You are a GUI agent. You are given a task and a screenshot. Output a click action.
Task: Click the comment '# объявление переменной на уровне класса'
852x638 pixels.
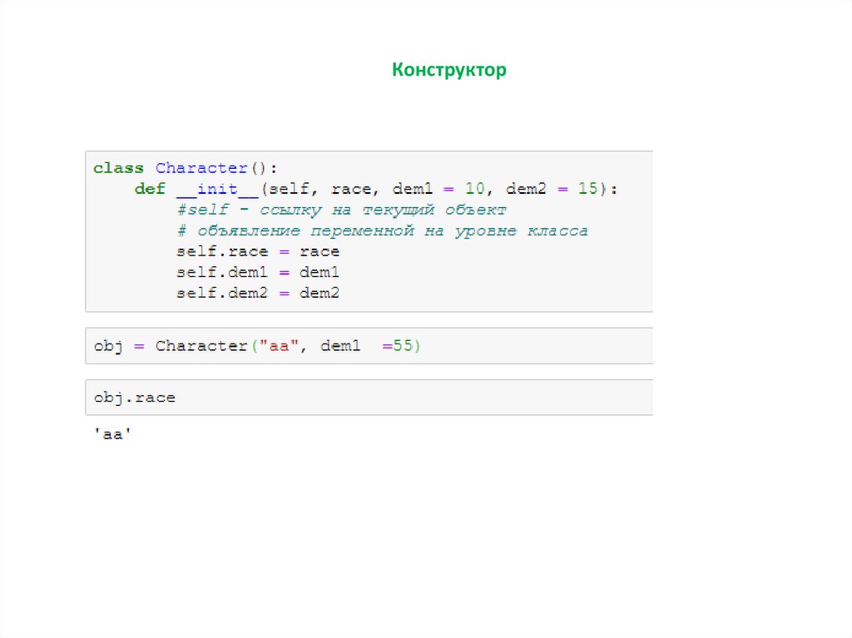click(383, 231)
